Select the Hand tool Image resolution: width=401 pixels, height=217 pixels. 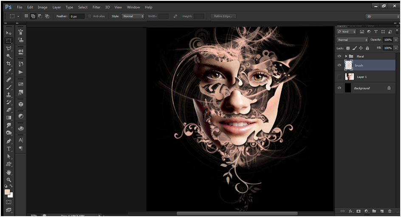tap(8, 172)
